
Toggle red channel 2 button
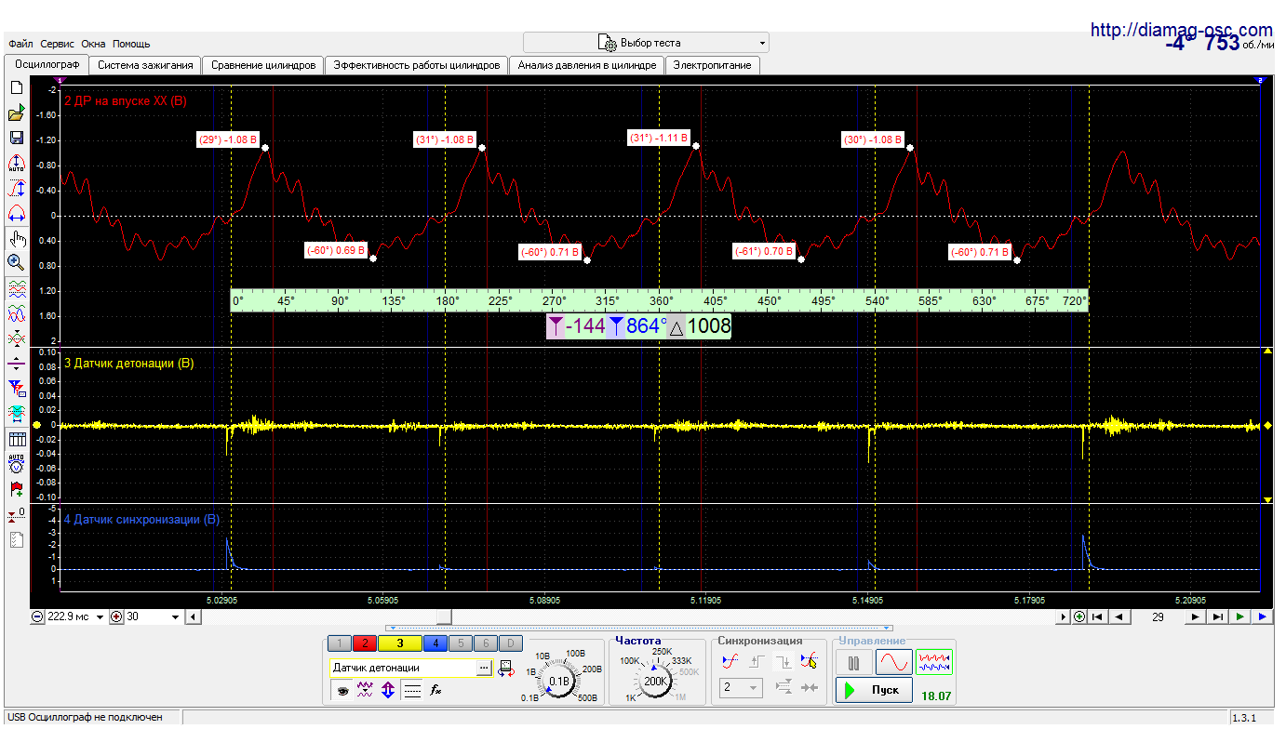[364, 643]
